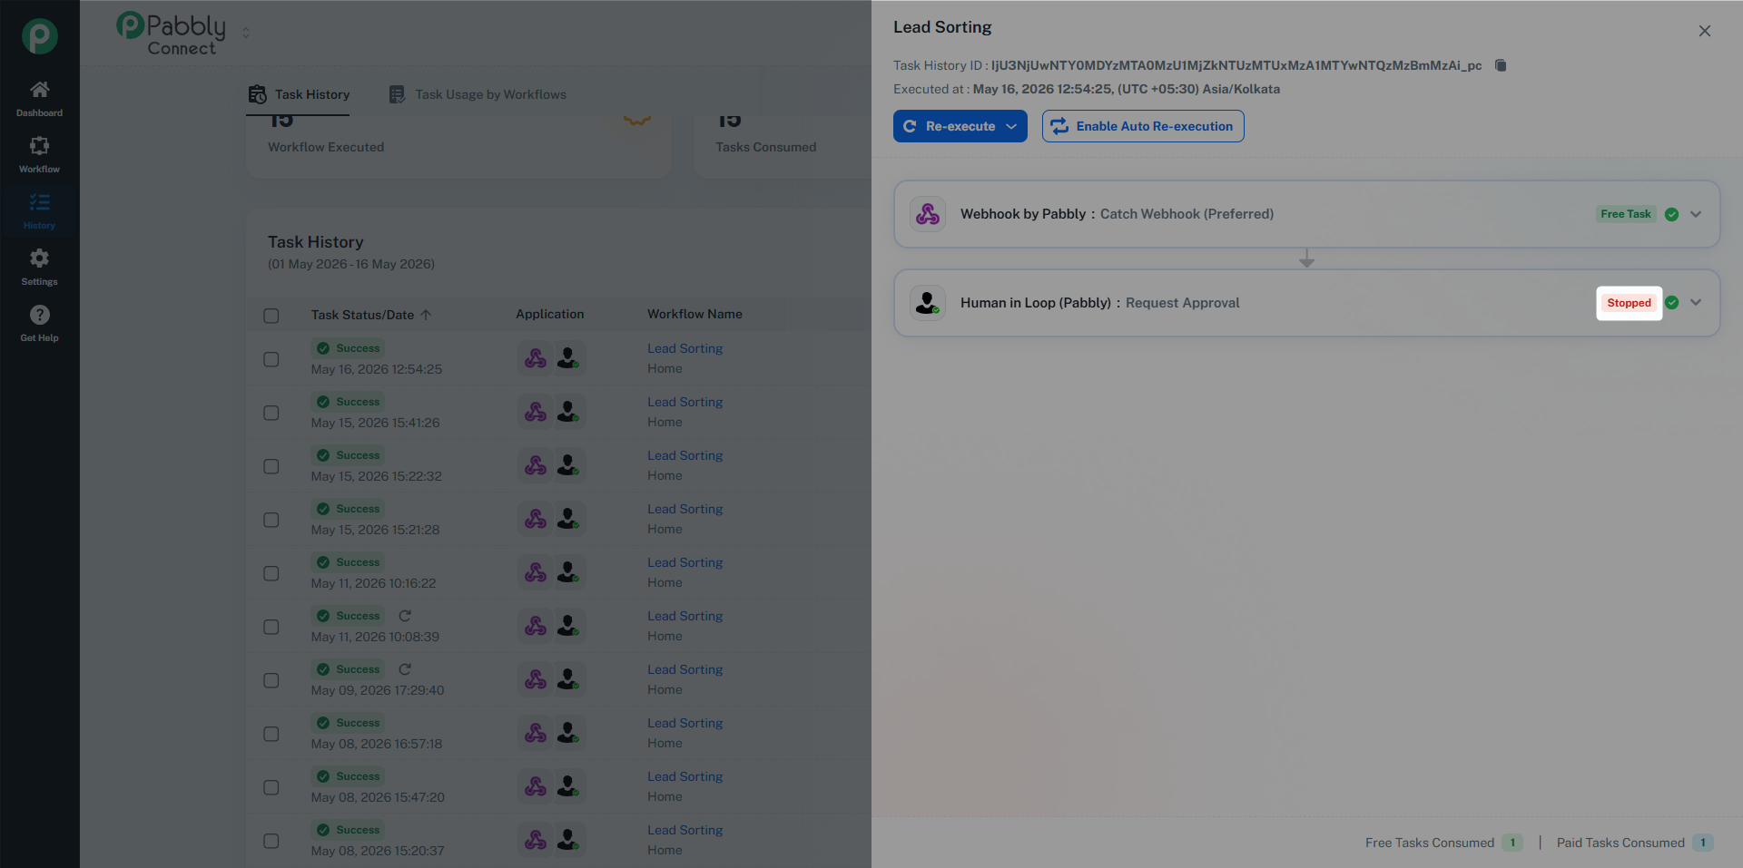Click green check on Human in Loop step
This screenshot has width=1743, height=868.
point(1671,303)
